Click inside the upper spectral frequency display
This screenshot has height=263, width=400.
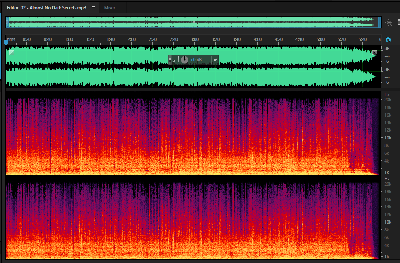193,133
